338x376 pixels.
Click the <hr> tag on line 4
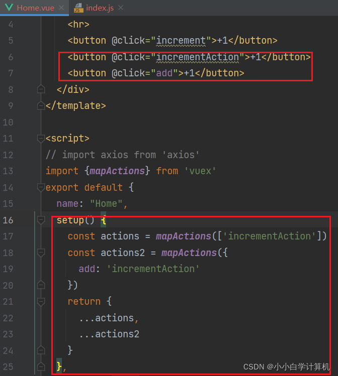[78, 25]
